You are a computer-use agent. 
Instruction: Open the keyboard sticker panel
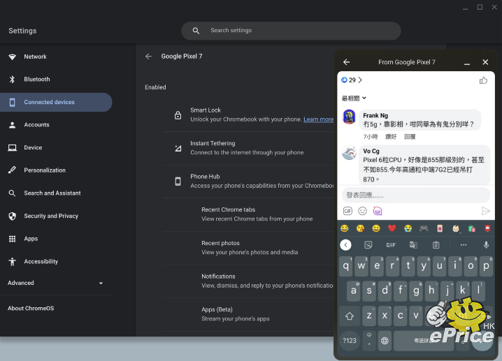[x=368, y=245]
